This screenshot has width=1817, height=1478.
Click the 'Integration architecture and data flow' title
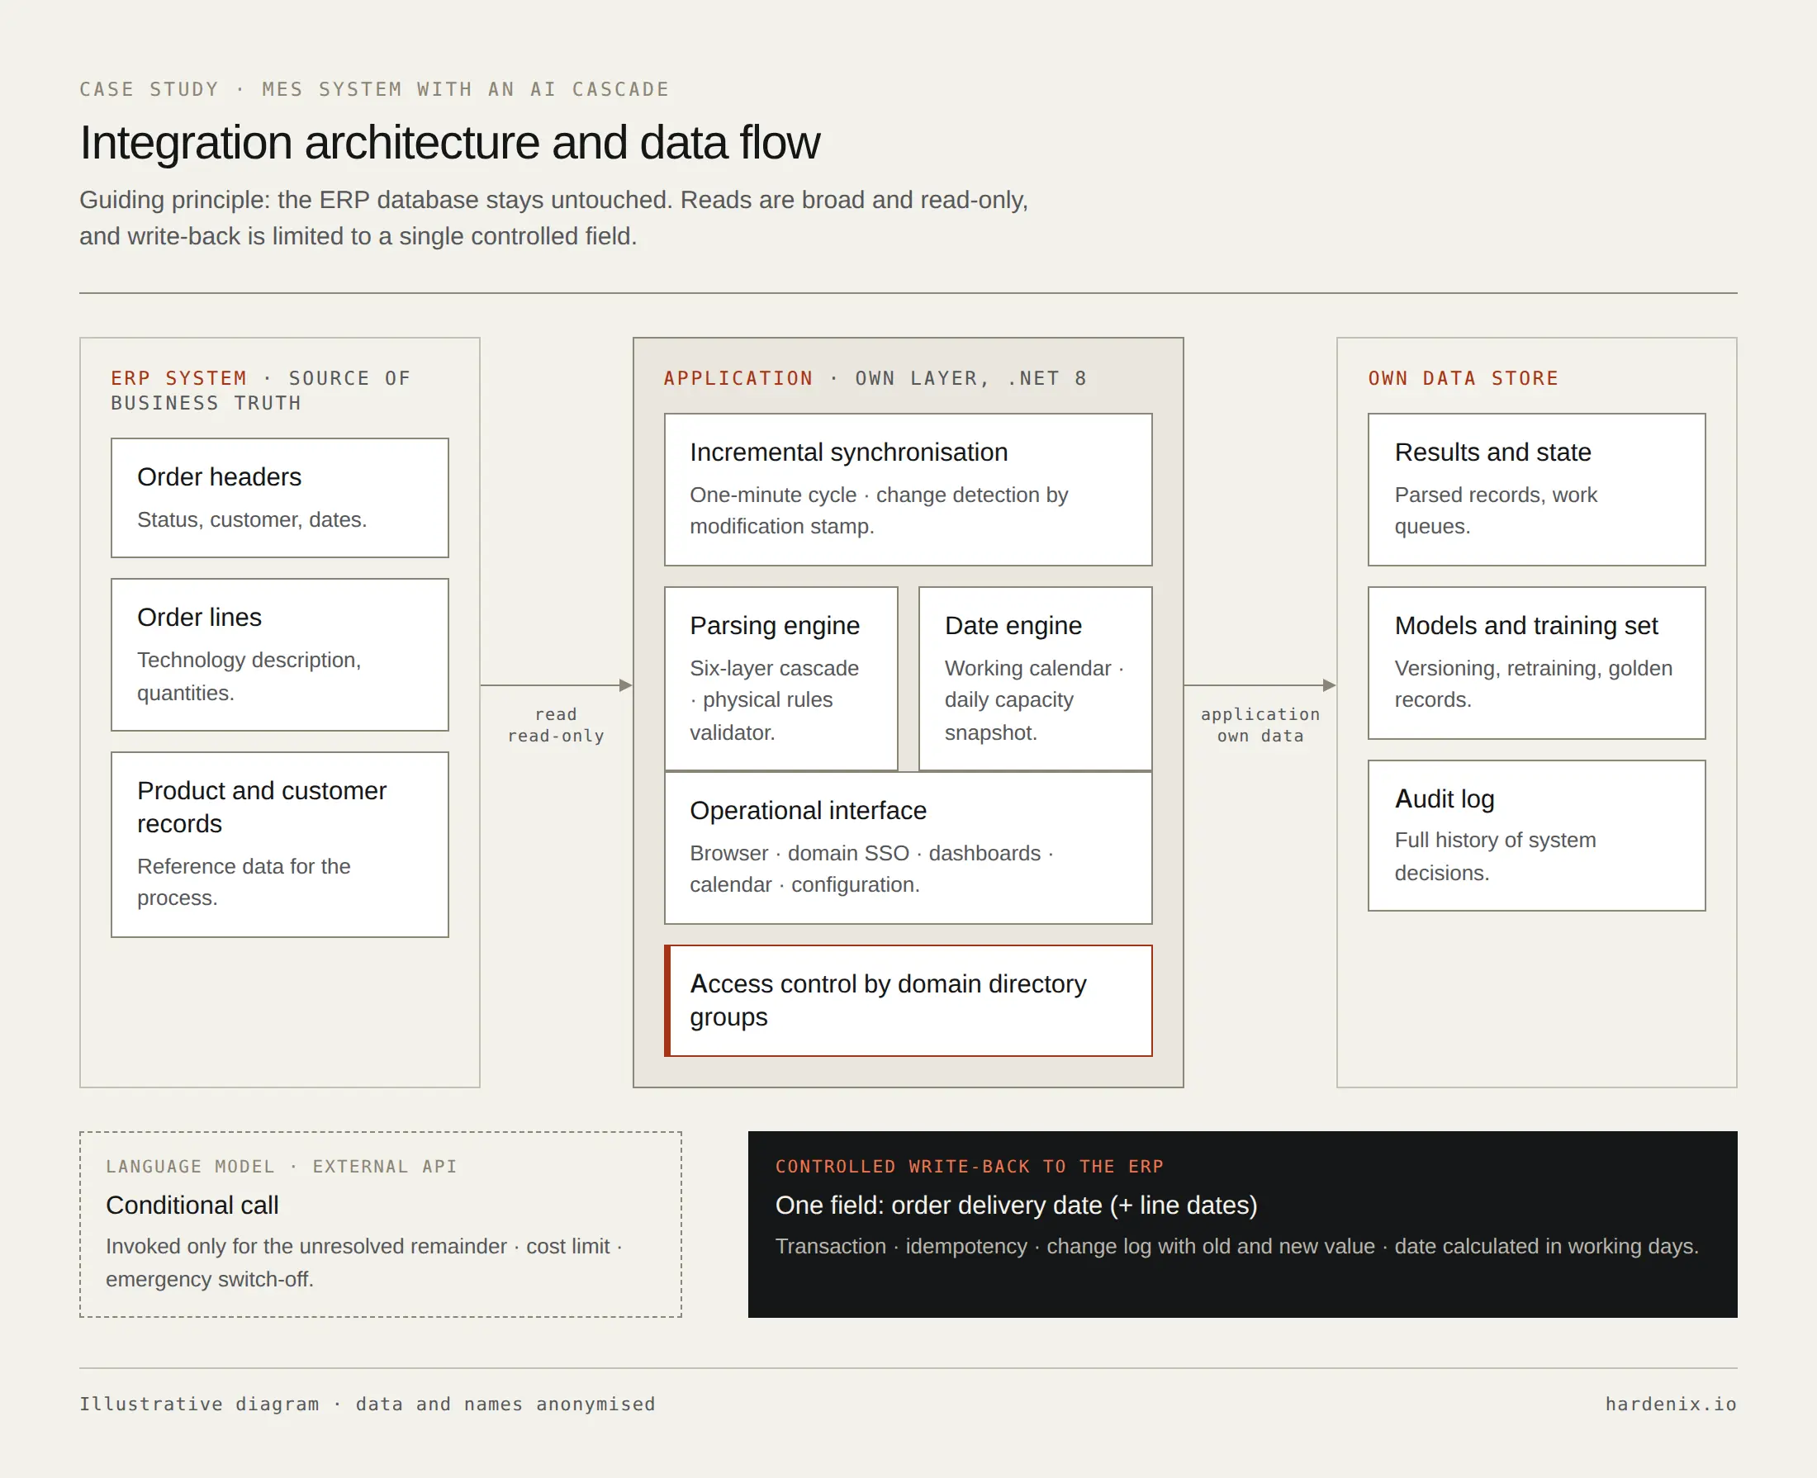449,142
